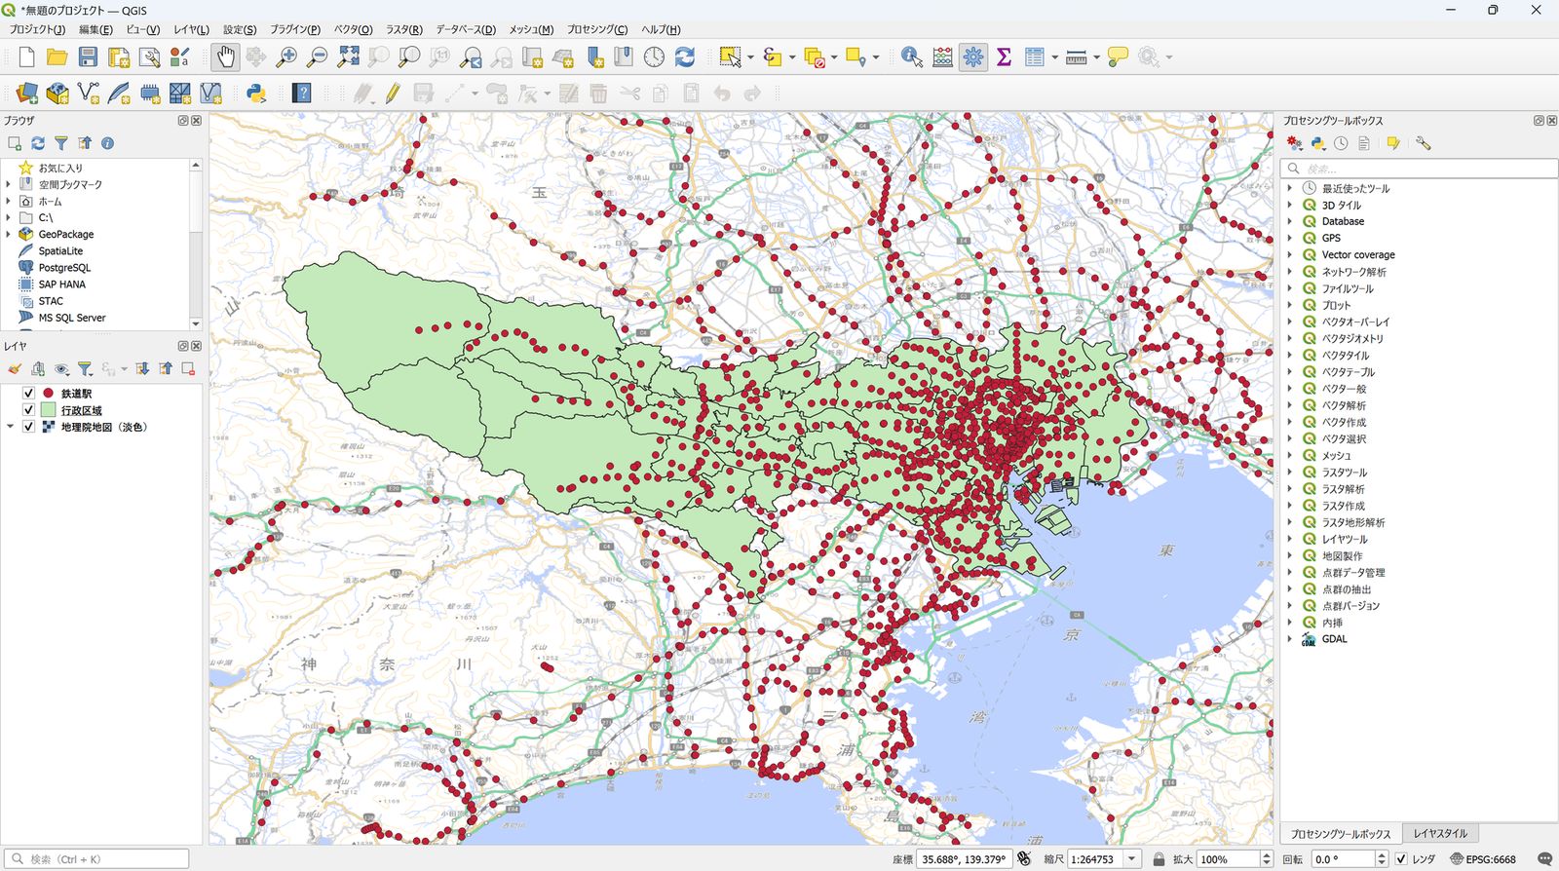Image resolution: width=1559 pixels, height=871 pixels.
Task: Activate the Zoom Out magnifier tool
Action: (x=317, y=57)
